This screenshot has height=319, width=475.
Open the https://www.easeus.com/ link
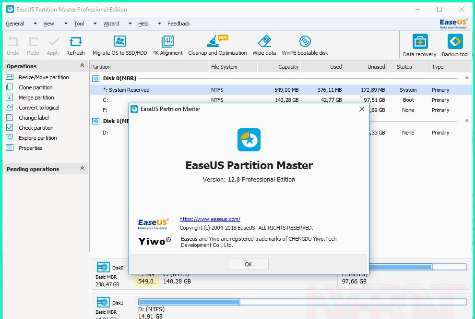(210, 219)
